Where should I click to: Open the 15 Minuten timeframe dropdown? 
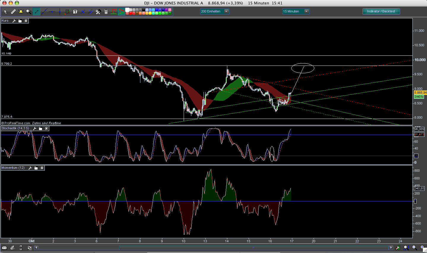pos(296,11)
